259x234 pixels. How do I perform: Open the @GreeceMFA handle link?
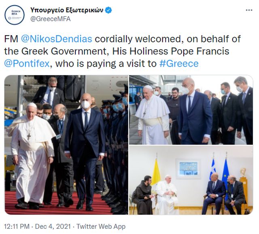[x=51, y=19]
